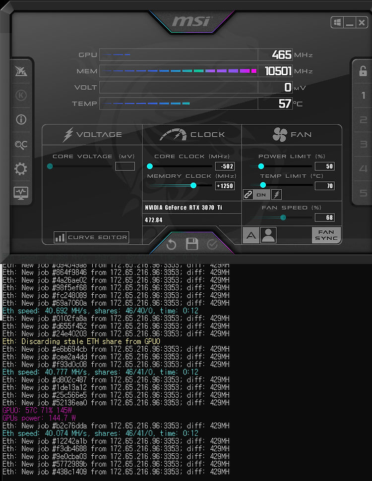Screen dimensions: 372x481
Task: Select profile slot 3
Action: click(363, 144)
